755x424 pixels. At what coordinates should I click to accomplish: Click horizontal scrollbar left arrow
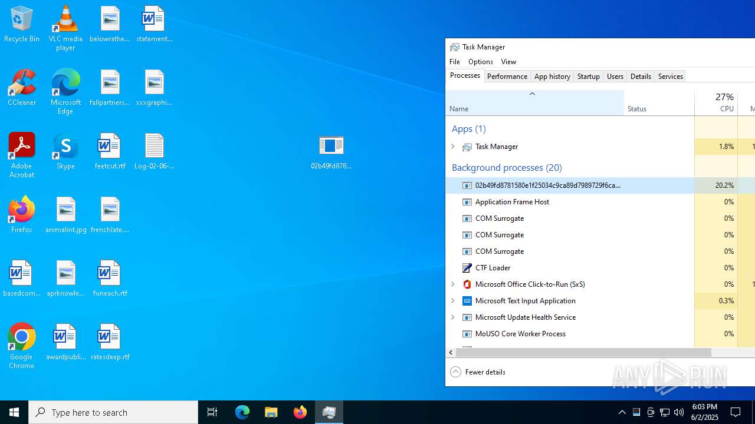[451, 352]
